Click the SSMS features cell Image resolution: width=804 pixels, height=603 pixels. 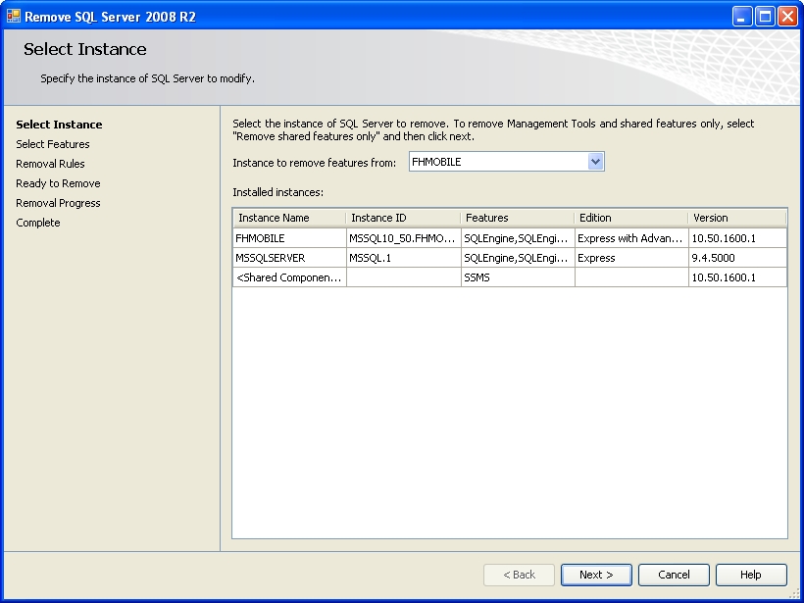pos(518,277)
